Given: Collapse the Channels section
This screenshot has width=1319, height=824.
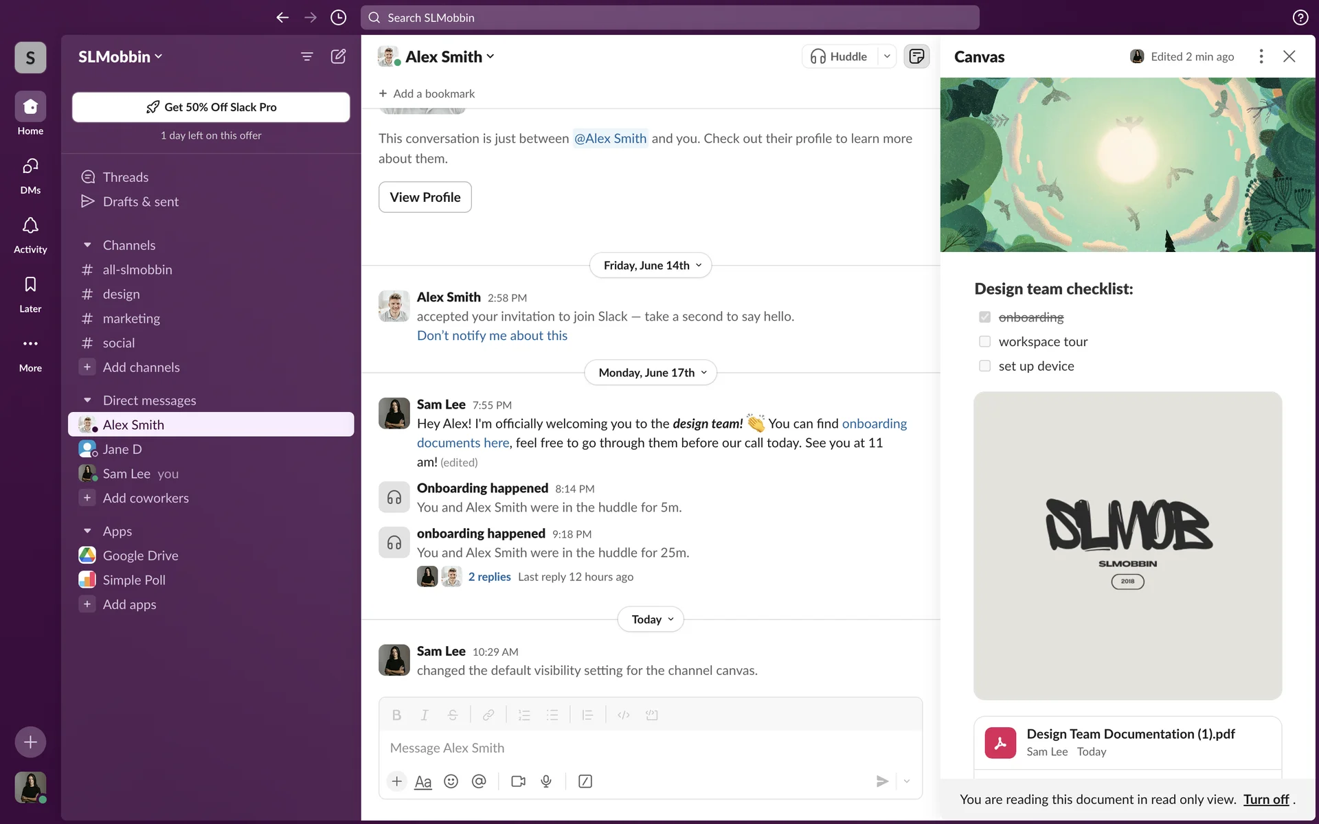Looking at the screenshot, I should (87, 245).
